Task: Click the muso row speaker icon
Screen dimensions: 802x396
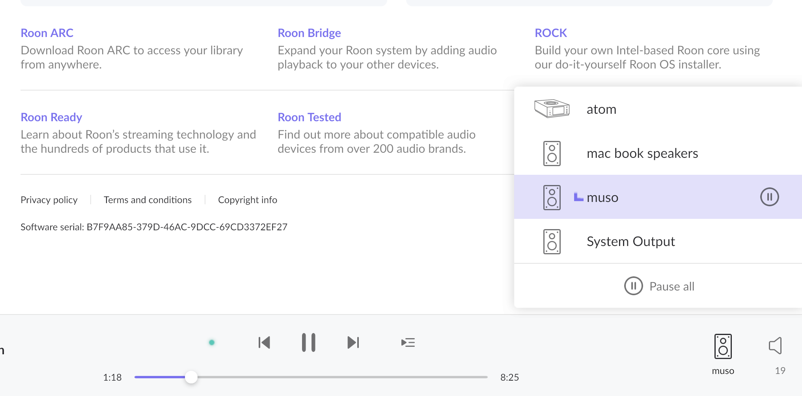Action: pos(552,197)
